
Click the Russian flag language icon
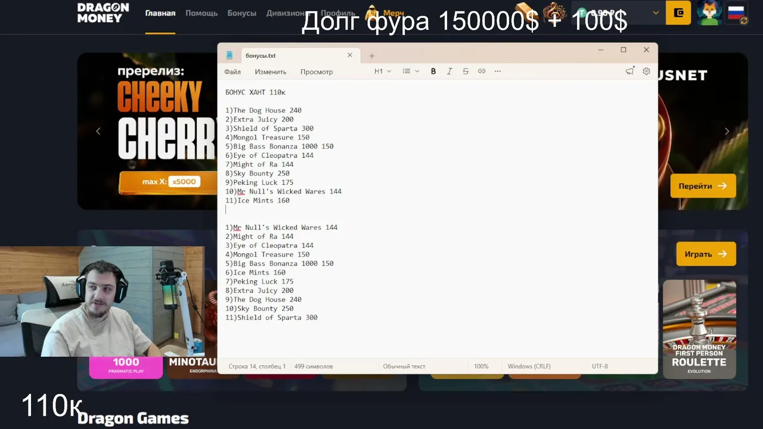click(737, 13)
